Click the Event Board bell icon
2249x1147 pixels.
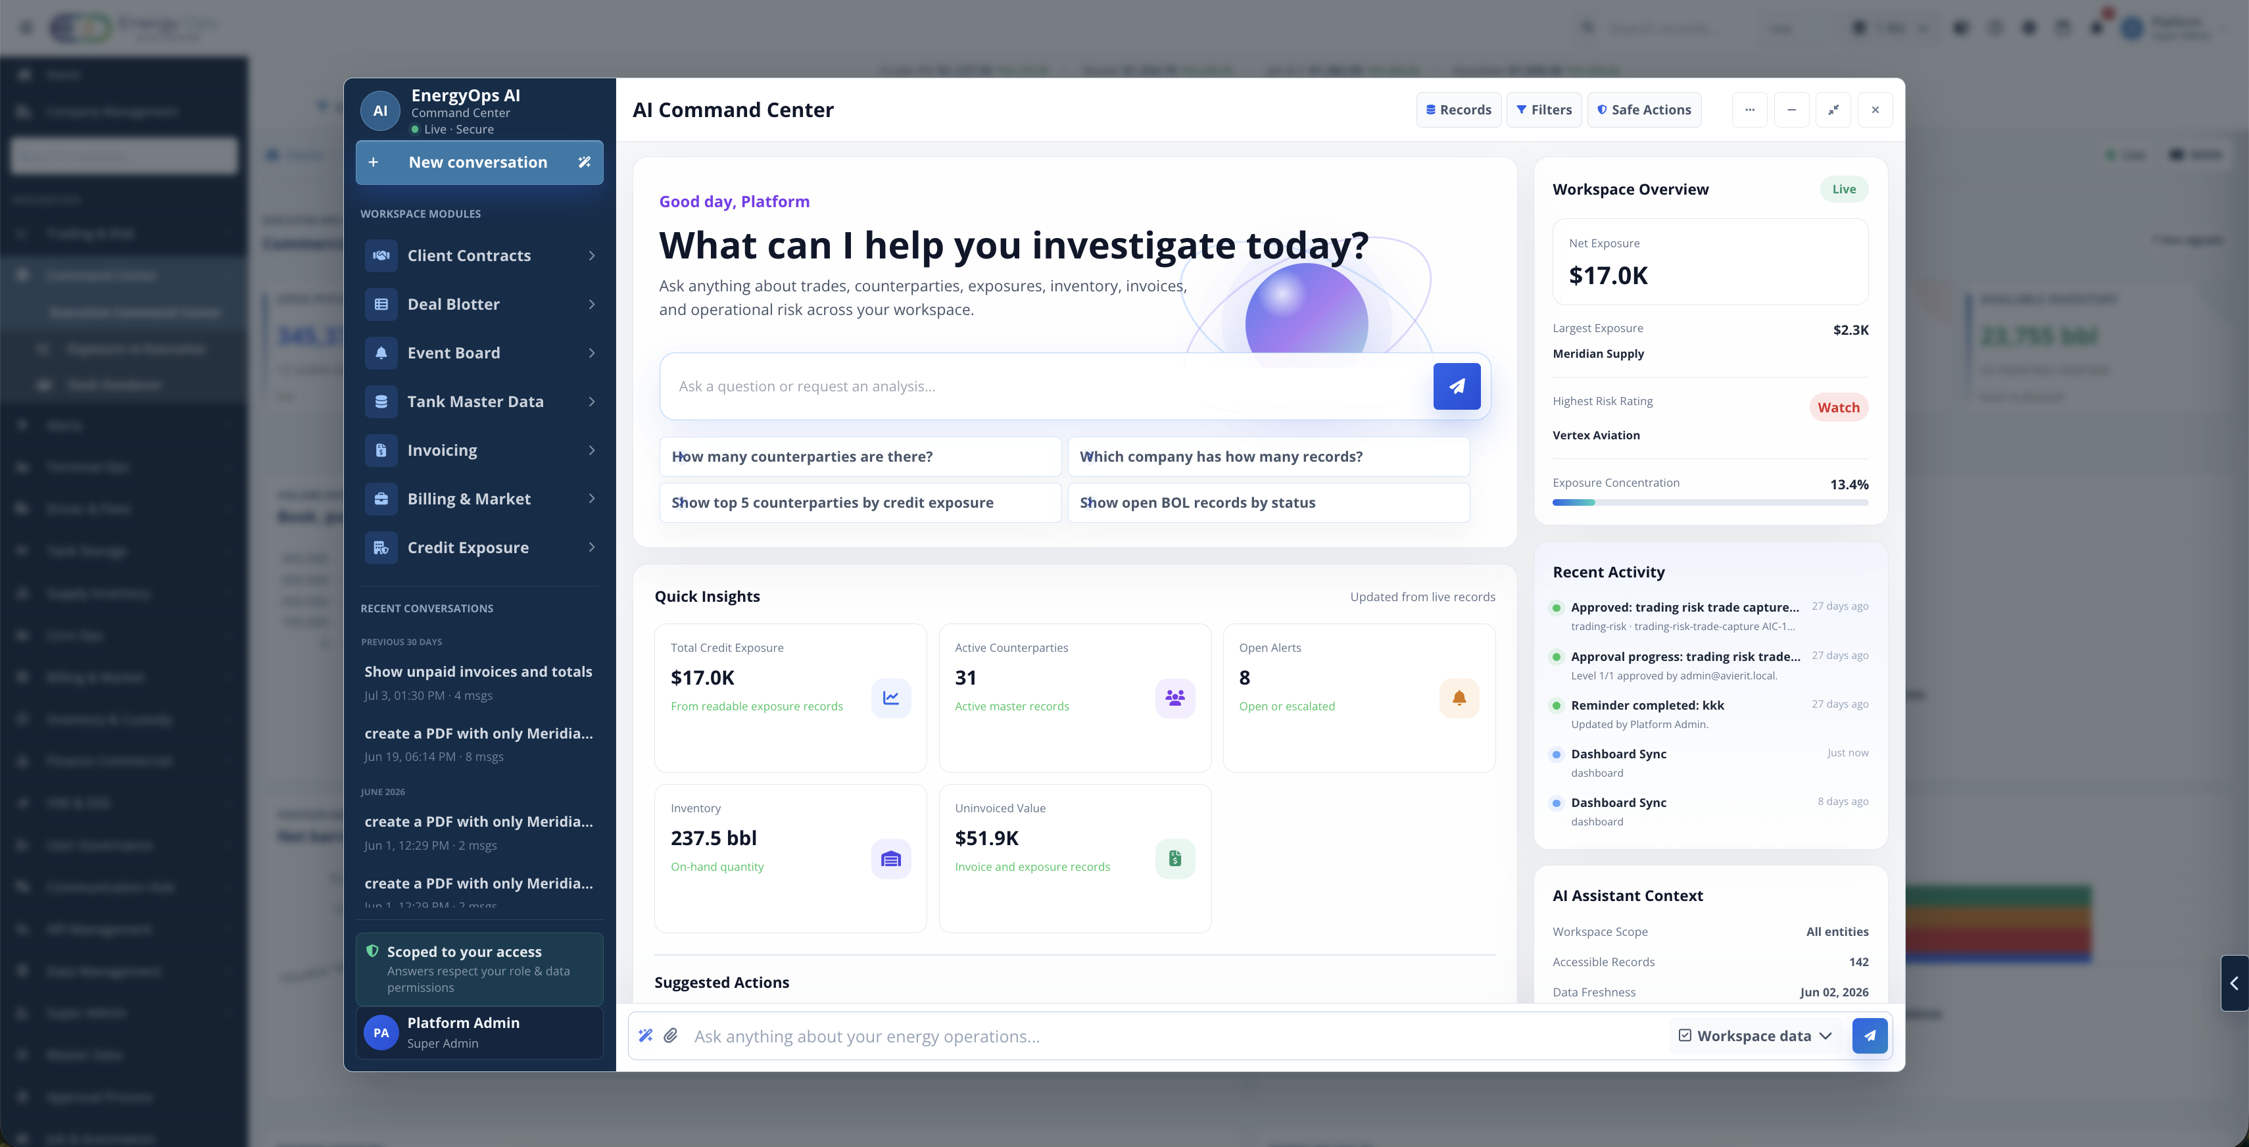(381, 353)
